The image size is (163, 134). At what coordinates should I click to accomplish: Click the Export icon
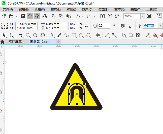(110, 16)
